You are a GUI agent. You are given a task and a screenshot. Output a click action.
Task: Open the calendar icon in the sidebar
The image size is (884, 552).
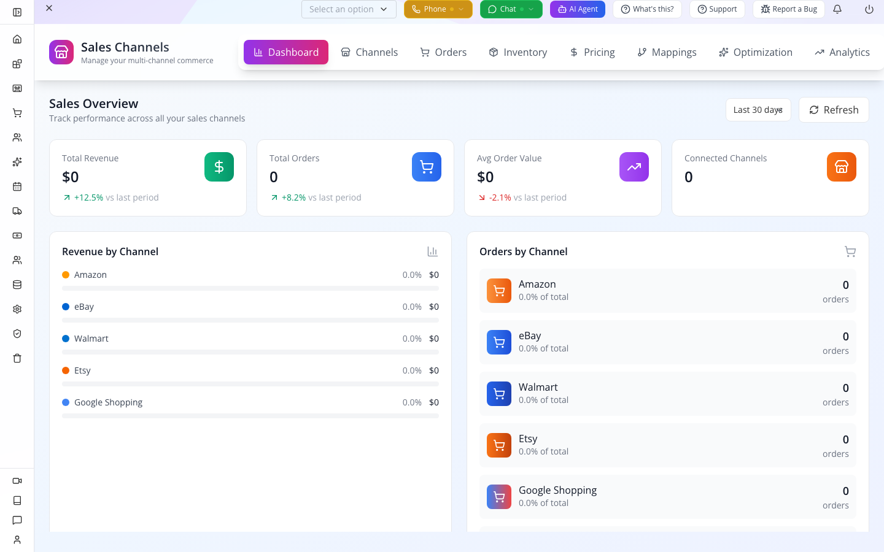point(17,186)
